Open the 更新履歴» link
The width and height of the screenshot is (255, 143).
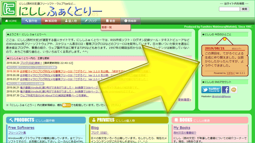(x=185, y=100)
